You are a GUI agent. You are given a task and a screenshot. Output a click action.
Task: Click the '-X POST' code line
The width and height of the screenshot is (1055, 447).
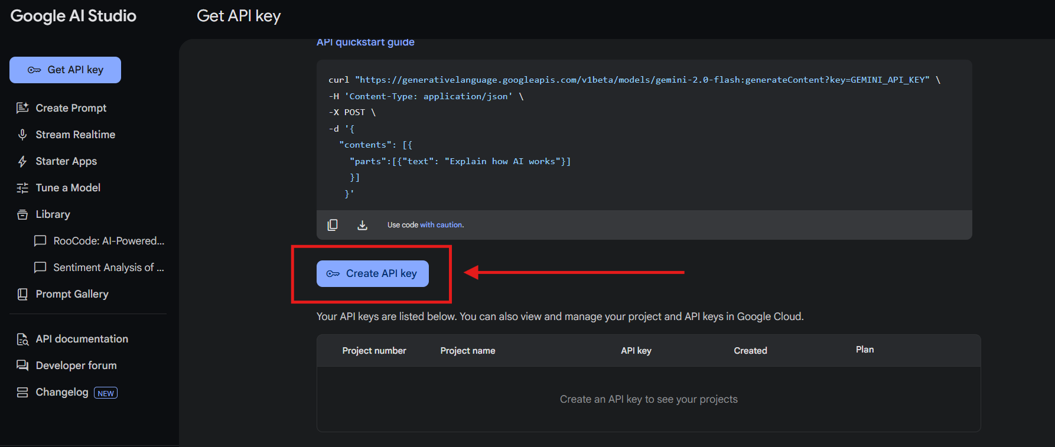click(352, 112)
